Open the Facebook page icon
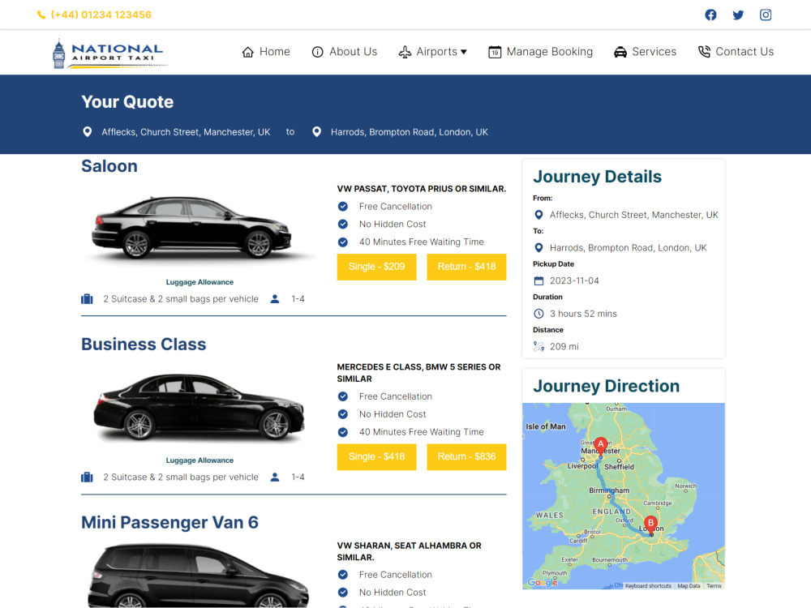811x608 pixels. [710, 15]
